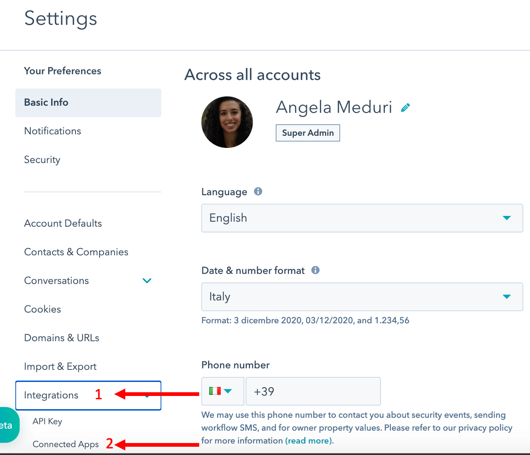Open Connected Apps under Integrations
Image resolution: width=530 pixels, height=455 pixels.
pos(66,444)
